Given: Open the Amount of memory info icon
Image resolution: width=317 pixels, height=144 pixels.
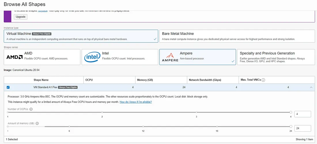Looking at the screenshot, I should (x=37, y=123).
